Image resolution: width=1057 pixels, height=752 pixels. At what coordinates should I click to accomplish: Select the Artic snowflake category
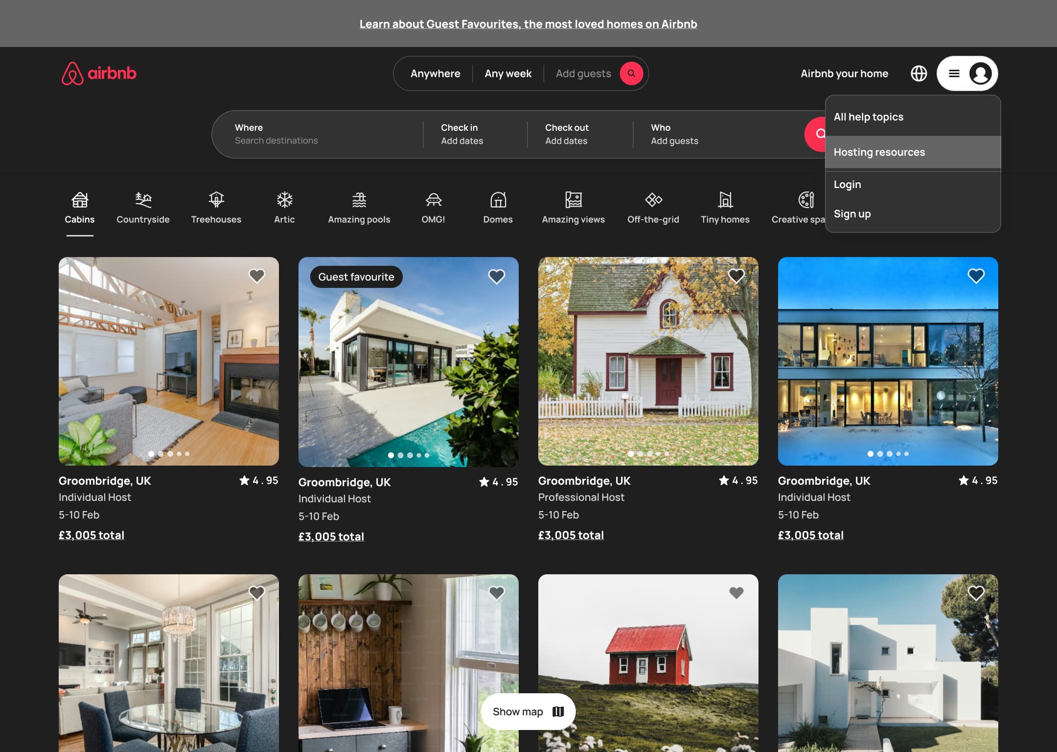[284, 208]
